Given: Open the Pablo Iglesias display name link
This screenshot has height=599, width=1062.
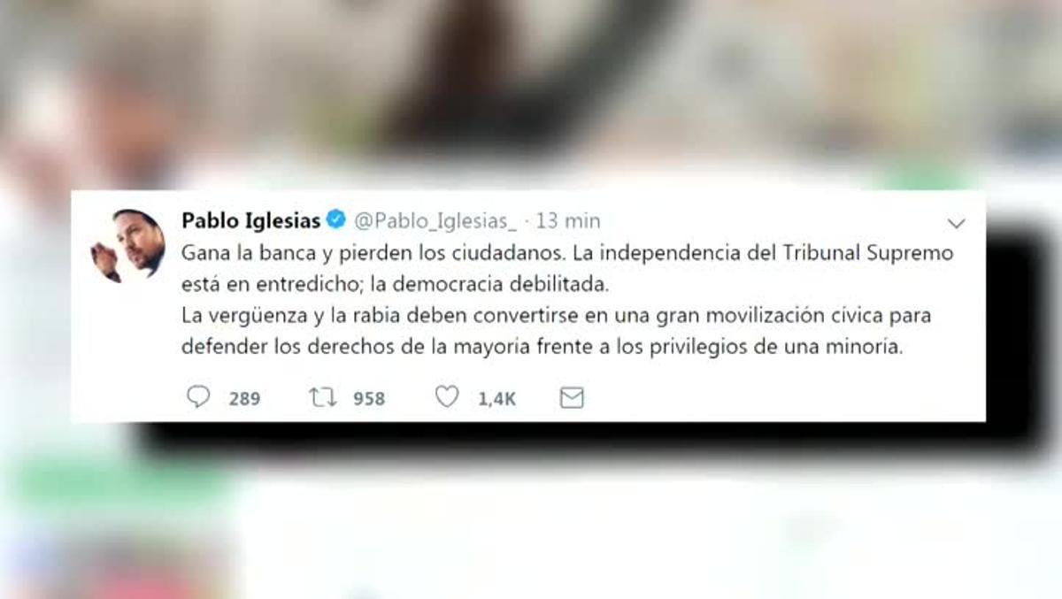Looking at the screenshot, I should 251,219.
